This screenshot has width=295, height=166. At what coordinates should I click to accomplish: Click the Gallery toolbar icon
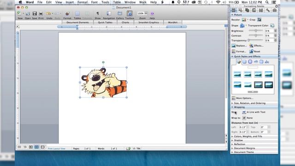click(120, 13)
